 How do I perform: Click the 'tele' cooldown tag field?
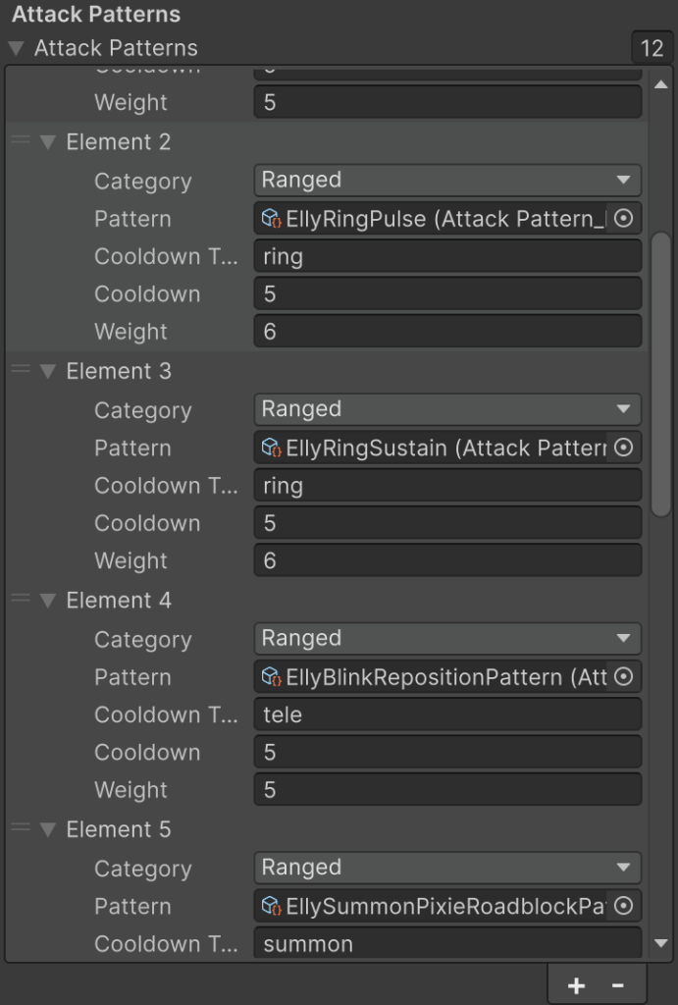[447, 714]
